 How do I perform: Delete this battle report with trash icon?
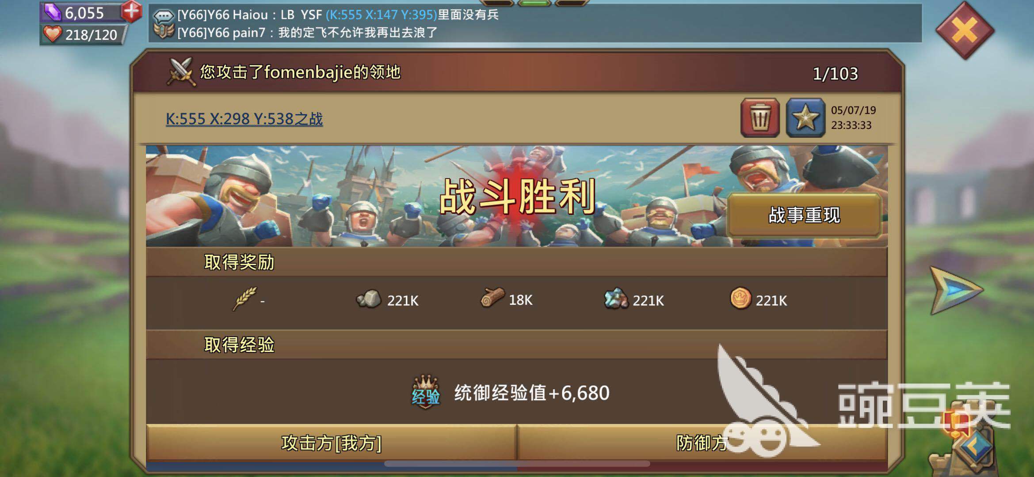click(760, 118)
